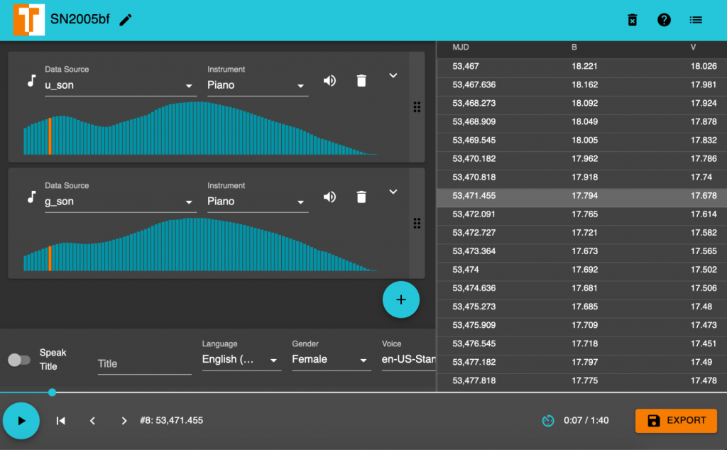This screenshot has width=727, height=450.
Task: Select the row with MJD 53,468.273
Action: point(582,104)
